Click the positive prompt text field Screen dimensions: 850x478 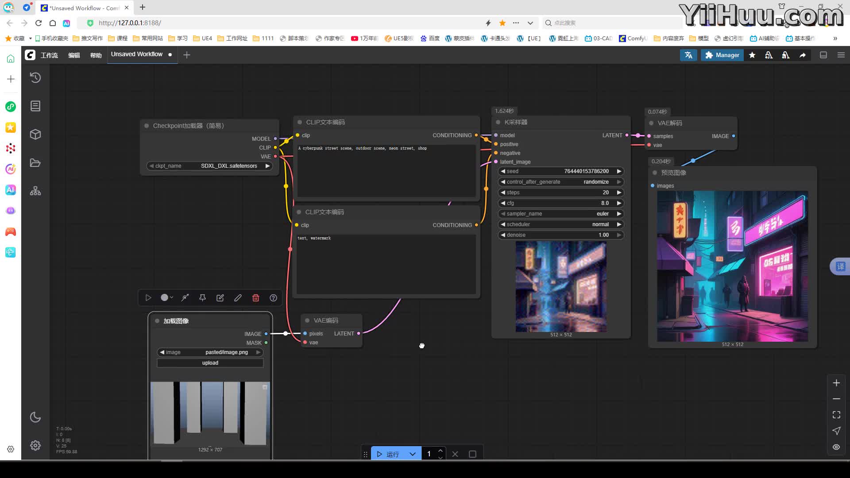point(386,170)
